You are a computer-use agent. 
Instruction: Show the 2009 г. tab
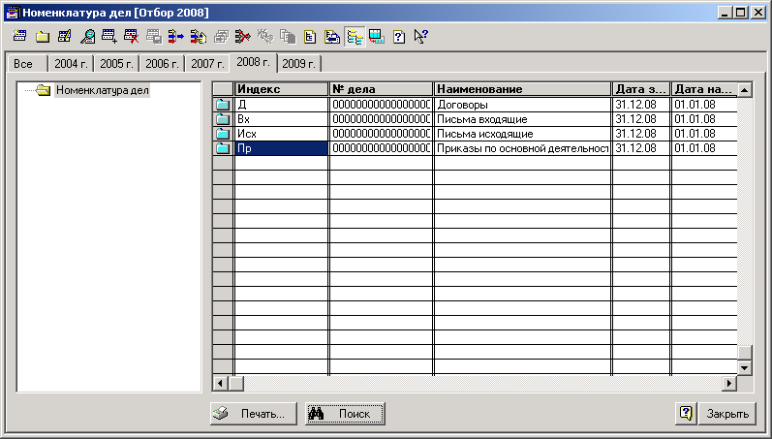299,64
